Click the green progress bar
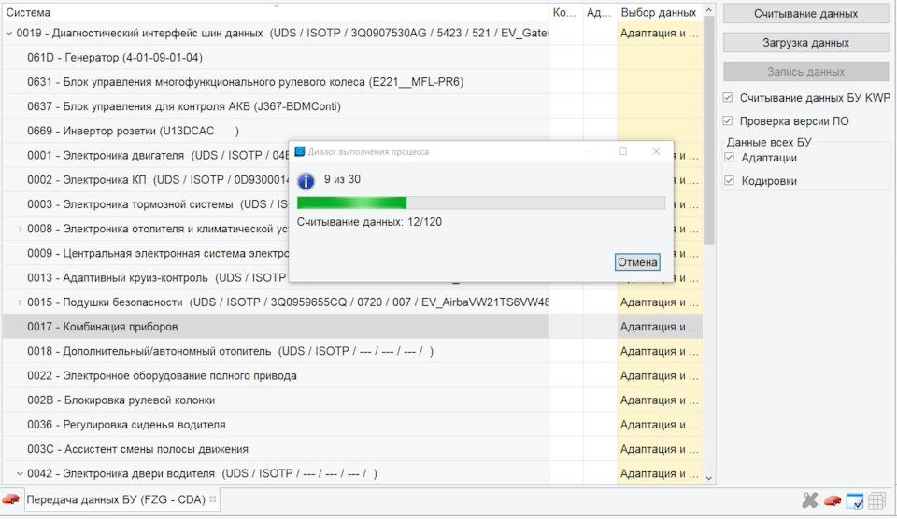Image resolution: width=897 pixels, height=519 pixels. pos(480,203)
